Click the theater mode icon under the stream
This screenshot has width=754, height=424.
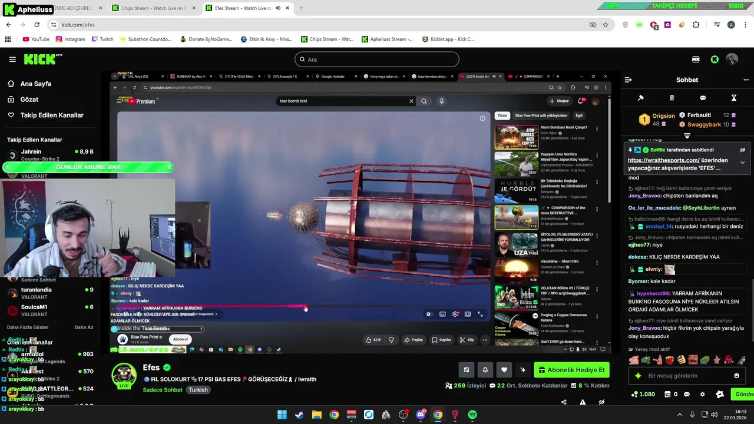coord(466,370)
